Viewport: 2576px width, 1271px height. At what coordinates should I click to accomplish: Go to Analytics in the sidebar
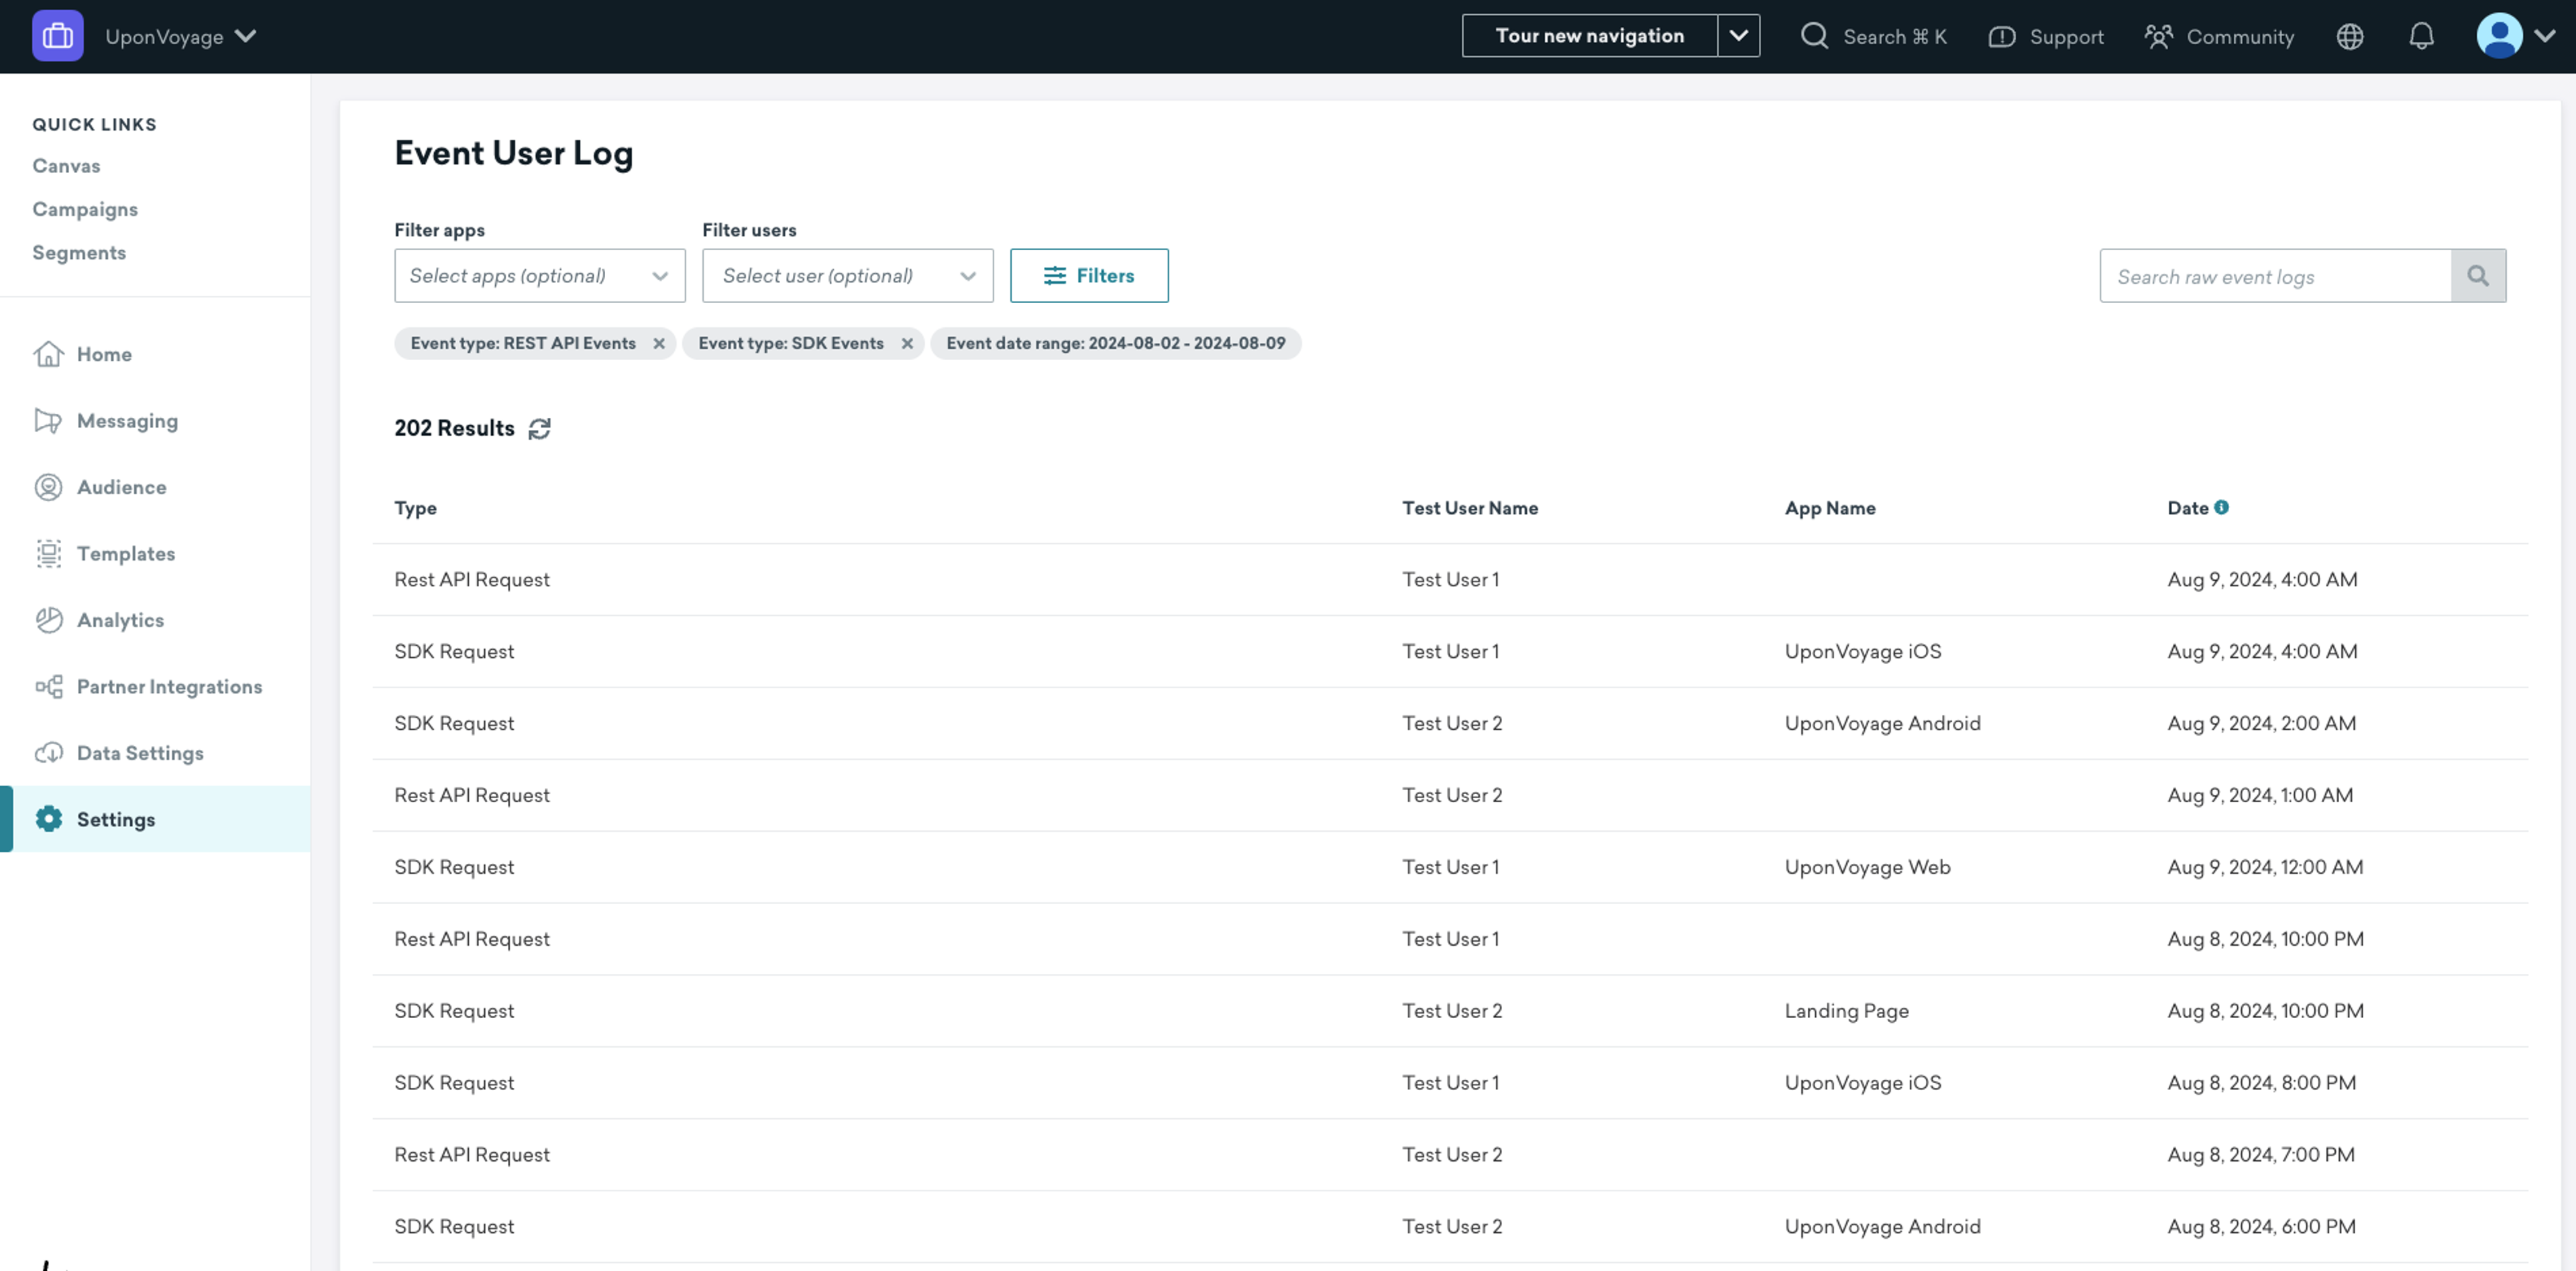pos(120,620)
